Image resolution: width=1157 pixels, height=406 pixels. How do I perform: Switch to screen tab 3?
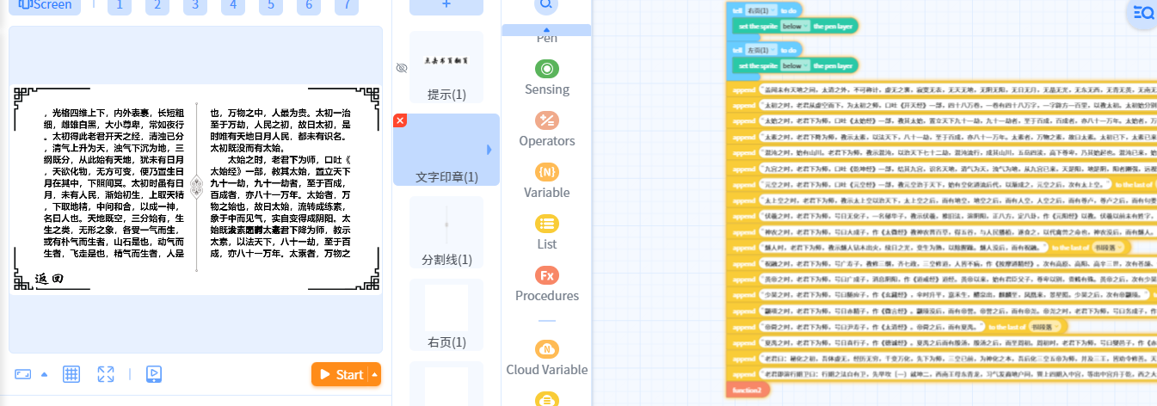195,4
